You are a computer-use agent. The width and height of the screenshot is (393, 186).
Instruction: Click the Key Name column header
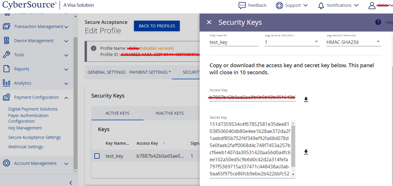pos(117,143)
